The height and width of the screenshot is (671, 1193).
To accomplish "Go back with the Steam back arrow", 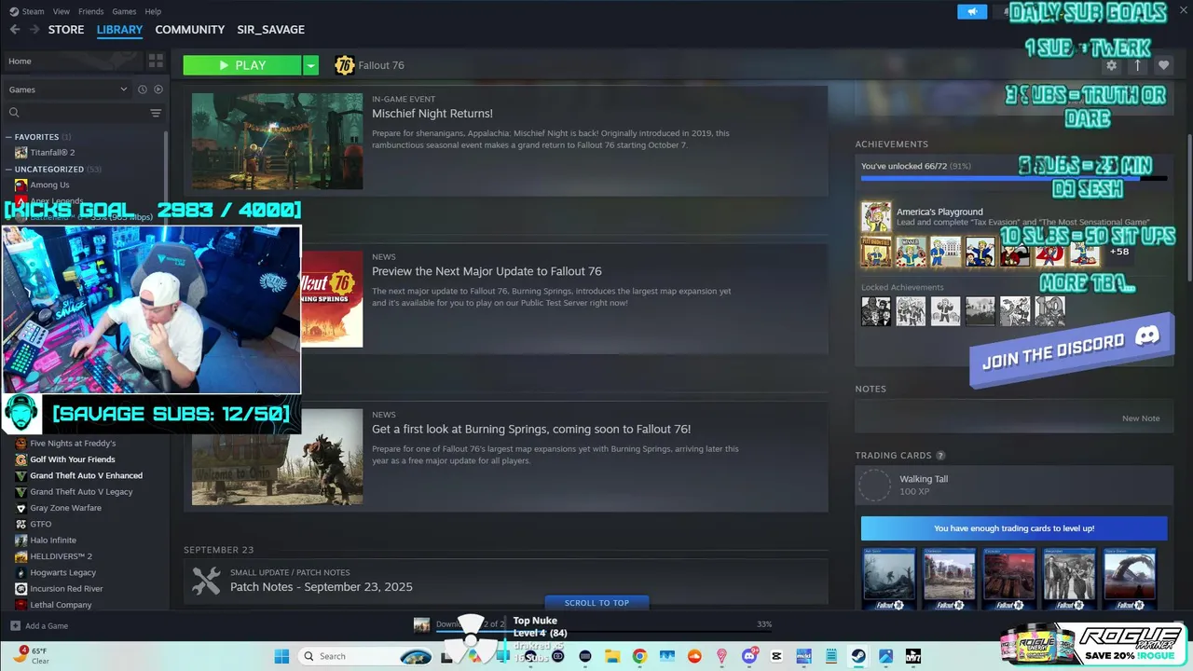I will [15, 30].
